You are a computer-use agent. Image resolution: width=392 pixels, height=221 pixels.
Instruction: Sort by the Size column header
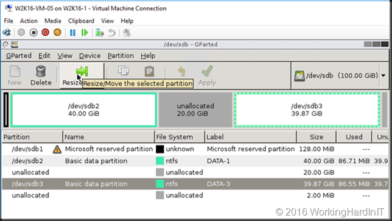[x=317, y=137]
